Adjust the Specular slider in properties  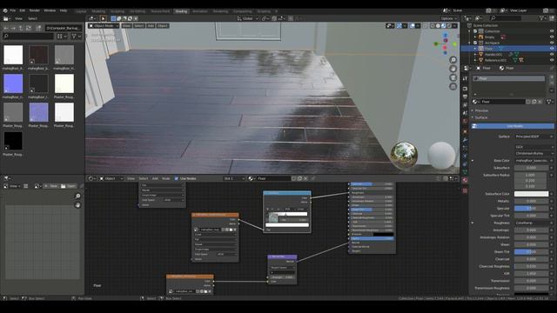tap(531, 209)
